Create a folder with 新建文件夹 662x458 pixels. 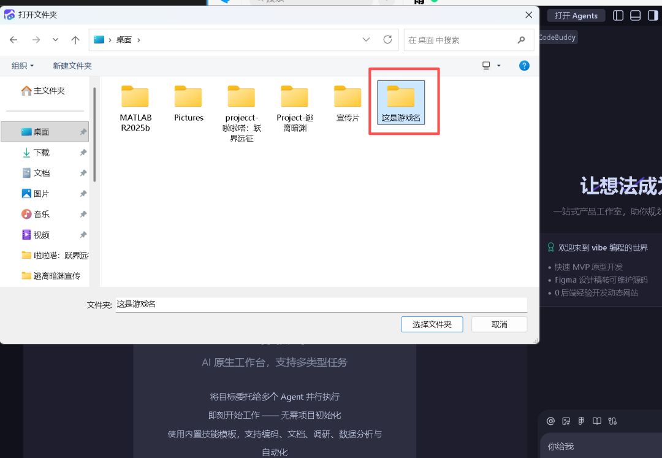click(x=72, y=66)
